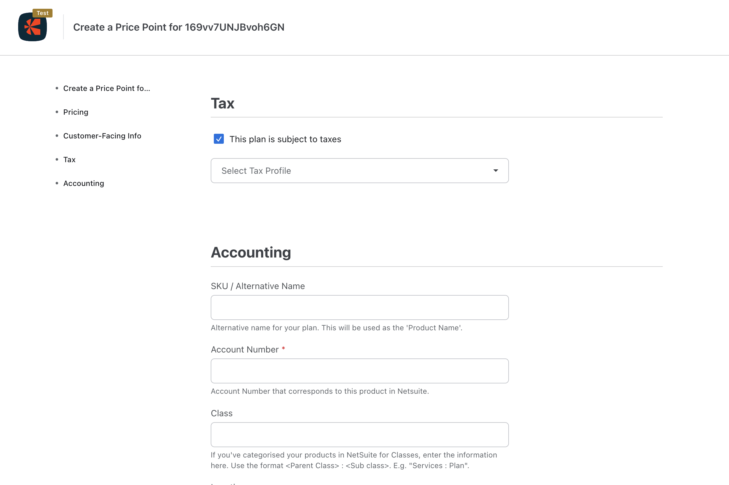
Task: Open Customer-Facing Info in sidebar navigation
Action: point(102,136)
